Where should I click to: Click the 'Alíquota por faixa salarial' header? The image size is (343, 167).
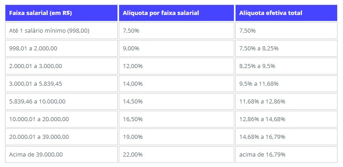177,13
